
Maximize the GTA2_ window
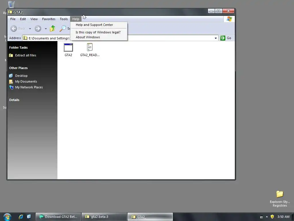pos(218,11)
